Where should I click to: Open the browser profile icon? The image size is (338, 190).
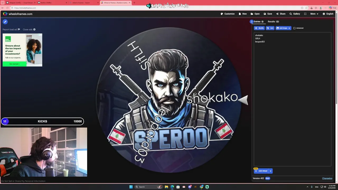coord(321,8)
